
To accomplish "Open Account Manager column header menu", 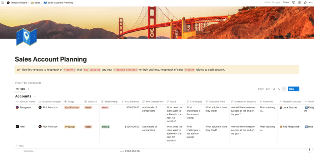I will pyautogui.click(x=50, y=102).
